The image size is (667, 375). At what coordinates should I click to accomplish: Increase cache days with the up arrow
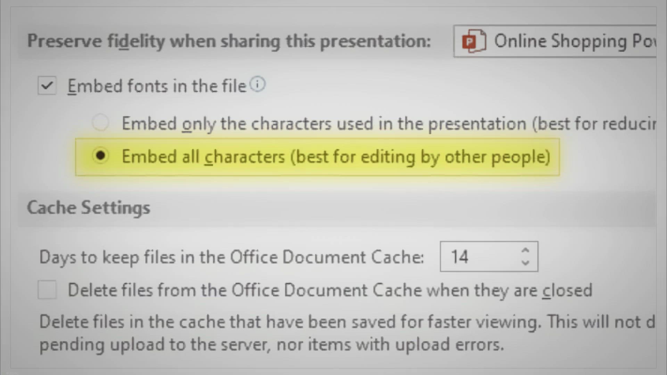pyautogui.click(x=525, y=250)
